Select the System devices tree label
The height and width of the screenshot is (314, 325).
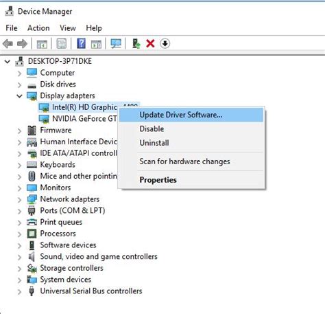[x=66, y=280]
